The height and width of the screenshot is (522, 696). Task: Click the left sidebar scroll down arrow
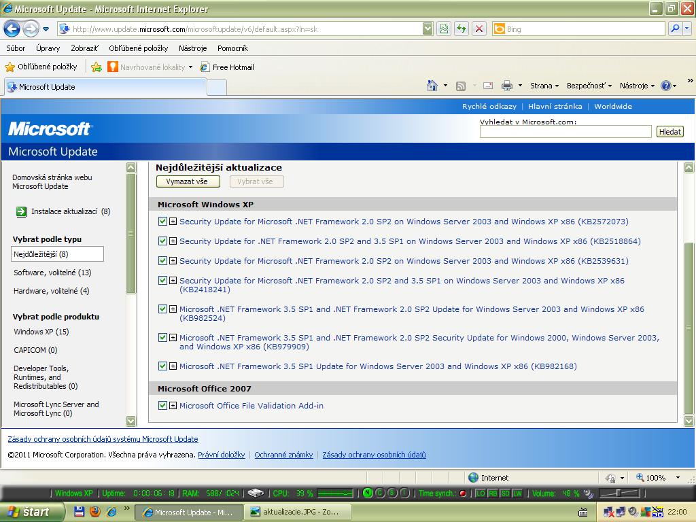coord(131,420)
